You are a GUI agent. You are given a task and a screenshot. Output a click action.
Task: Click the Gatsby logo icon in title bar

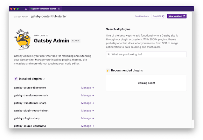click(26, 9)
